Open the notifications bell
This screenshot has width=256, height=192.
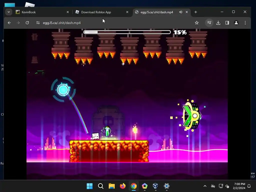(x=249, y=186)
